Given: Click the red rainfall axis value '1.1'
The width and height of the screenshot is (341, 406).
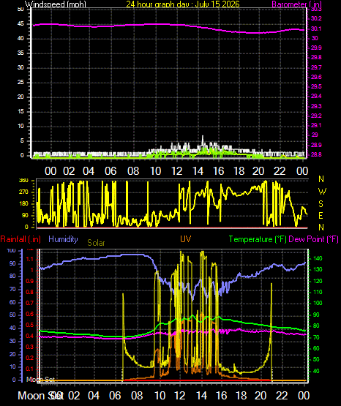Looking at the screenshot, I should [x=30, y=259].
